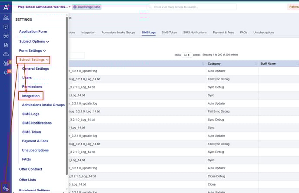Switch to Payment & Fees tab
The height and width of the screenshot is (193, 299).
point(223,33)
